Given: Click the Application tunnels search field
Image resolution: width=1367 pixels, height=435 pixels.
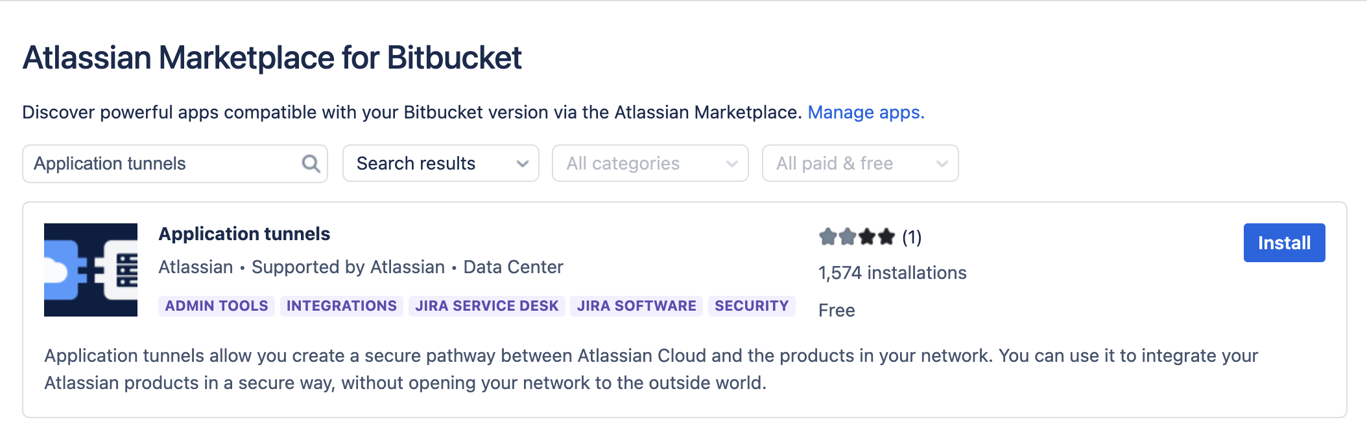Looking at the screenshot, I should (162, 164).
